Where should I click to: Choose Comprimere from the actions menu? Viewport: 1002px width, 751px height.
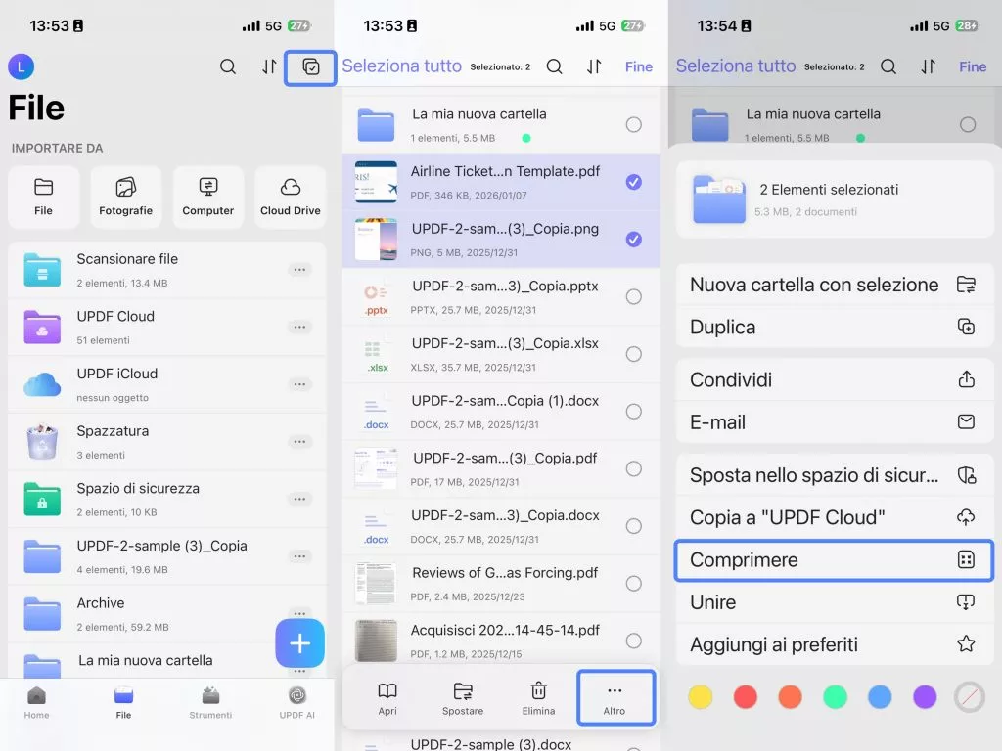[834, 559]
